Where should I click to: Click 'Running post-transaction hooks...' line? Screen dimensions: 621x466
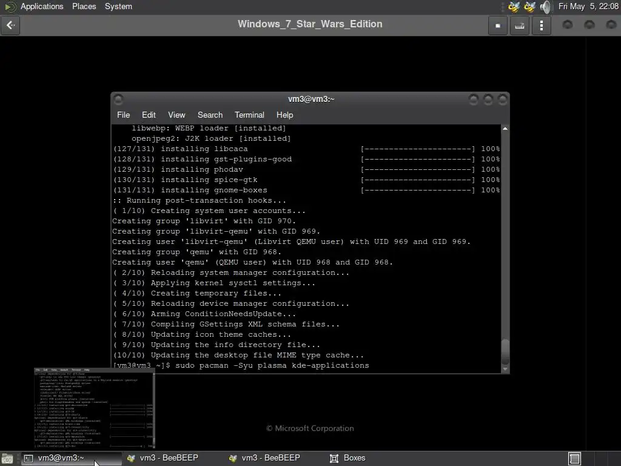199,200
